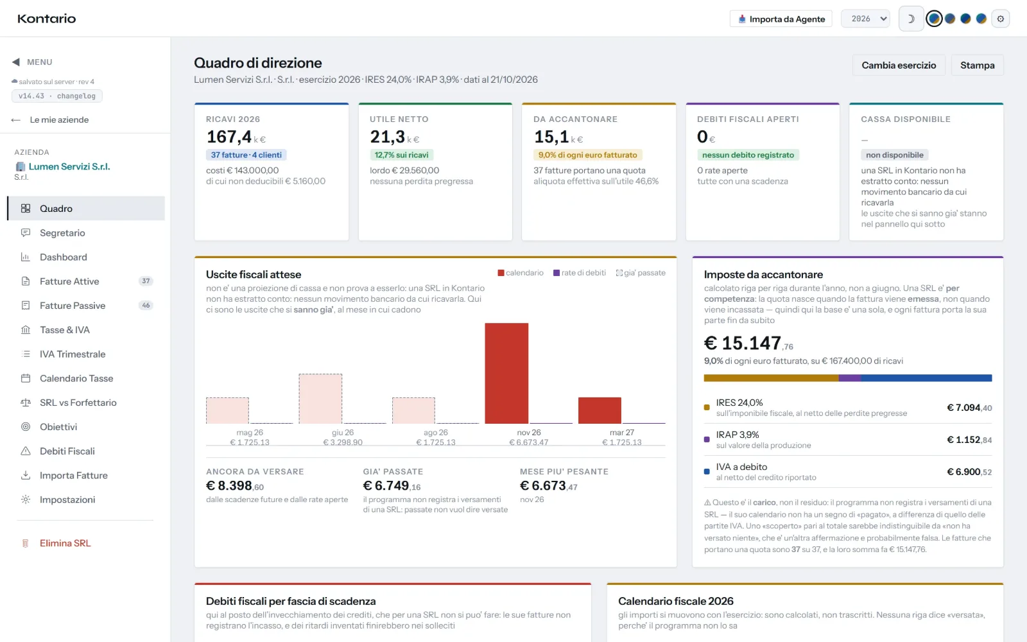Open the v14.43 changelog link
Screen dimensions: 1027x642
57,96
